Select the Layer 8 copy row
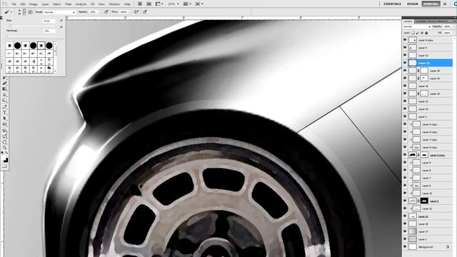This screenshot has width=457, height=257. click(x=428, y=132)
